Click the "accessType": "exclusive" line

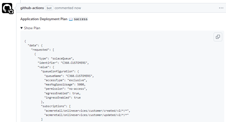click(65, 80)
